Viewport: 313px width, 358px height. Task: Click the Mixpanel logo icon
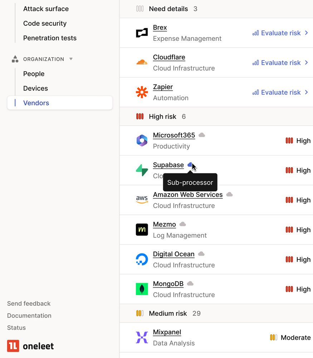(x=142, y=338)
